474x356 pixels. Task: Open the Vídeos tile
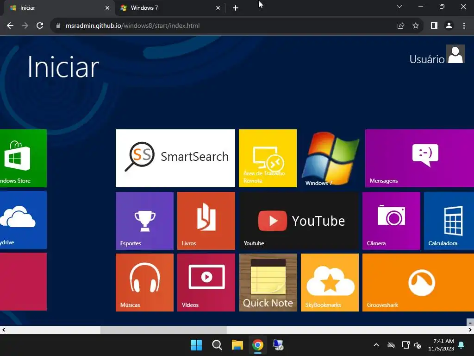(x=206, y=282)
